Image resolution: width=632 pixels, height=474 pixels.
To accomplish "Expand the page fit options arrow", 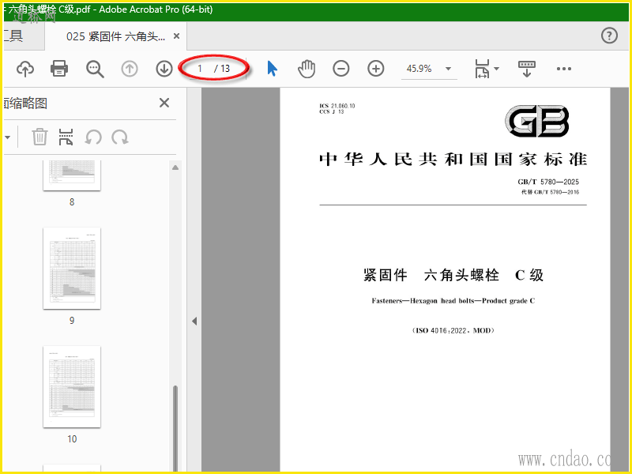I will tap(497, 69).
